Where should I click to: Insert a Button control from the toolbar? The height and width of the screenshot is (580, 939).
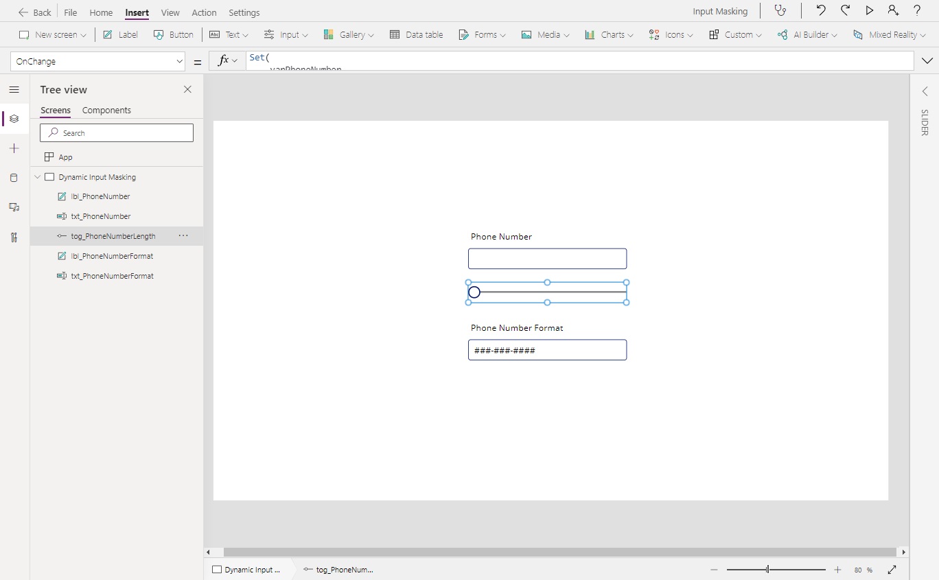pyautogui.click(x=173, y=34)
